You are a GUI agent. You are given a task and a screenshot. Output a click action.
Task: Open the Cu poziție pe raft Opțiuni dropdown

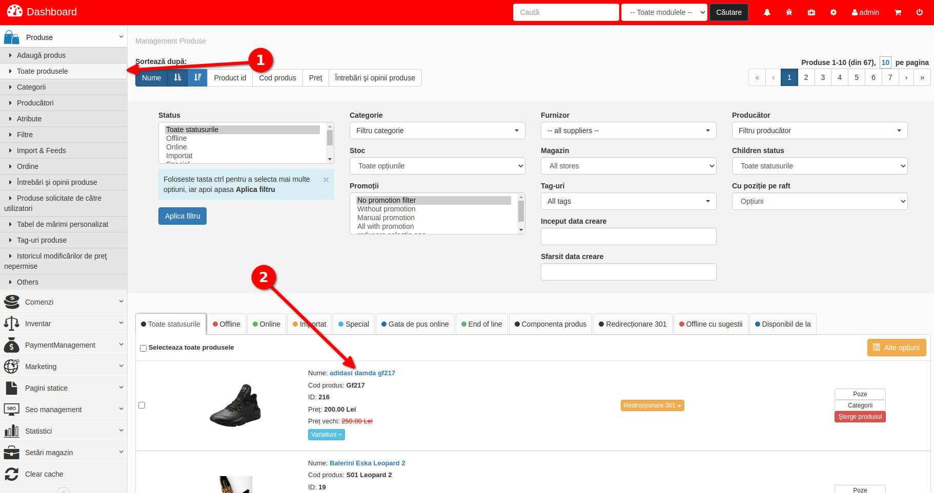point(820,201)
